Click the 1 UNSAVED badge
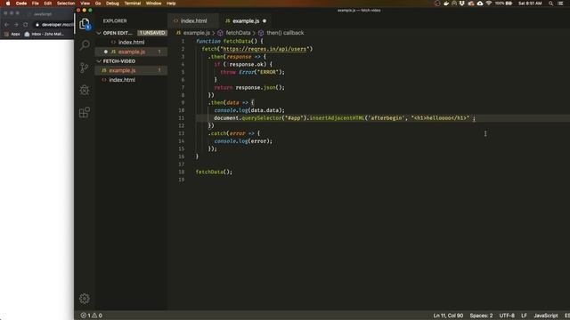 [152, 33]
